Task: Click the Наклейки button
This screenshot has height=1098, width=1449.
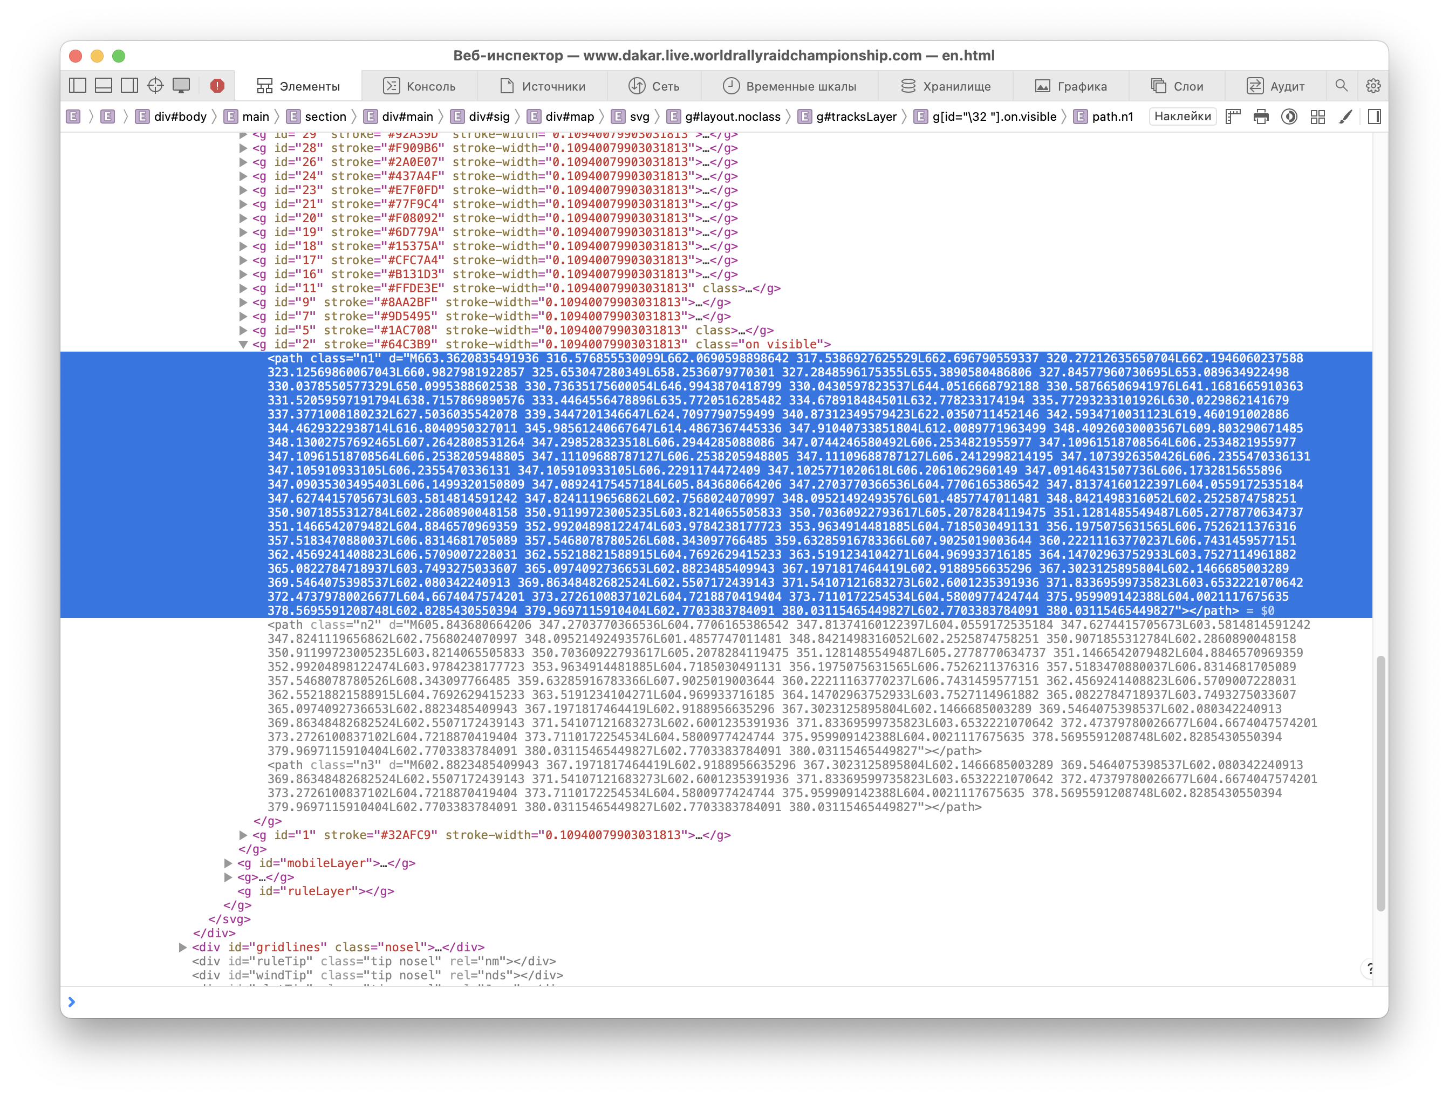Action: point(1182,116)
